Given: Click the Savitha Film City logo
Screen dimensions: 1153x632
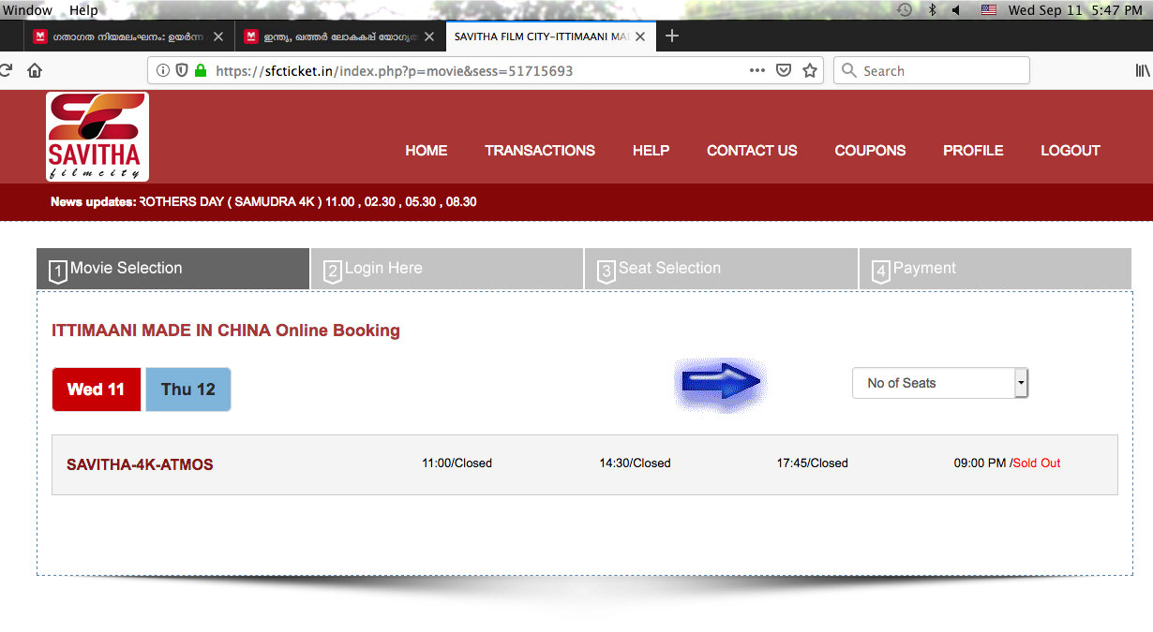Looking at the screenshot, I should [x=97, y=136].
